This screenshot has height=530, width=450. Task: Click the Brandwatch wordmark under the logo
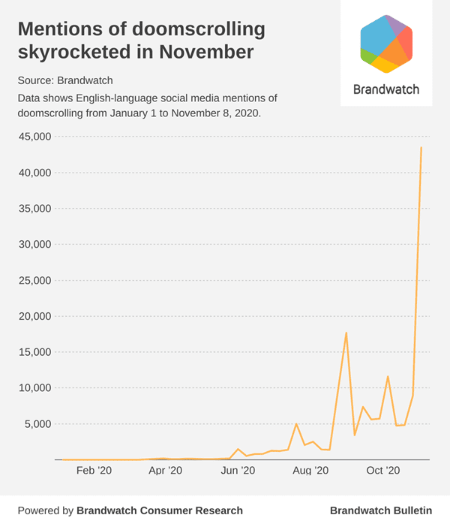point(385,89)
